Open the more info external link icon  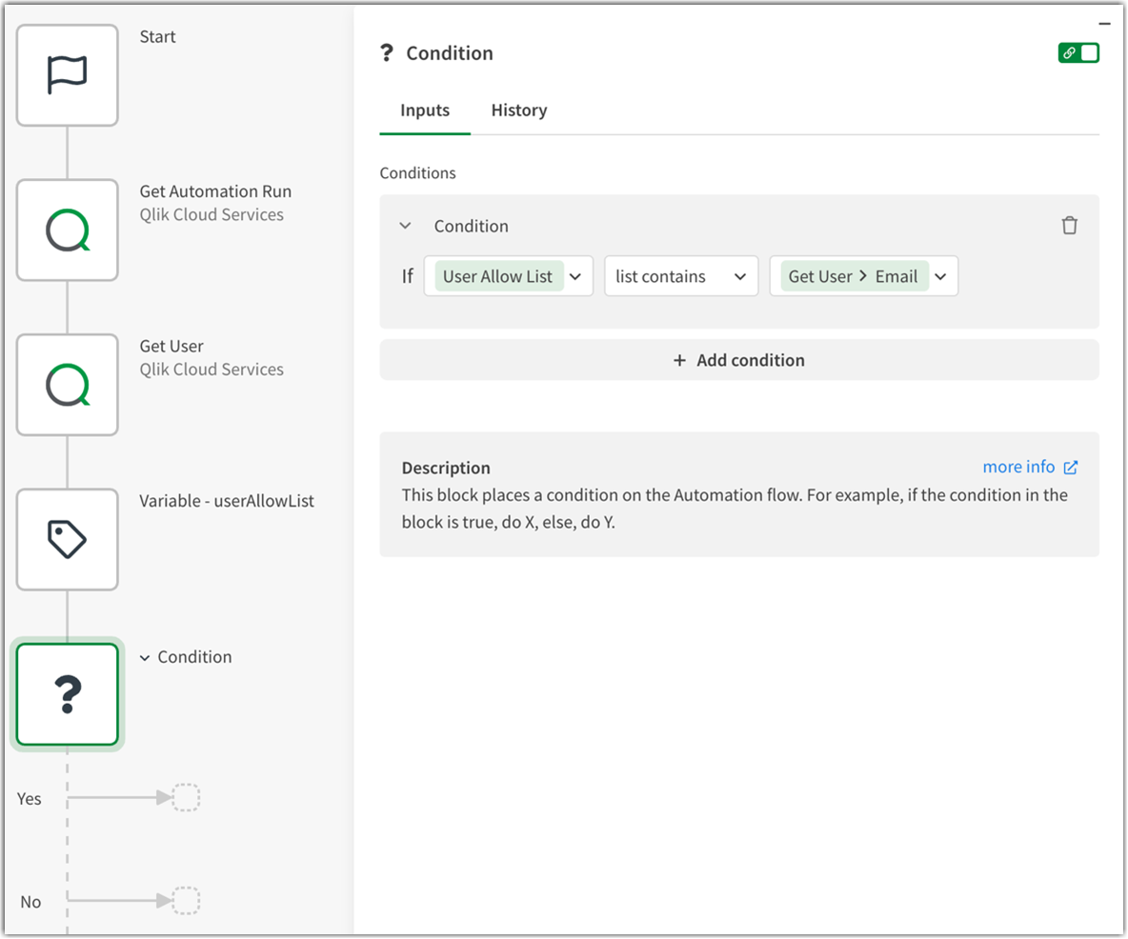click(x=1071, y=468)
